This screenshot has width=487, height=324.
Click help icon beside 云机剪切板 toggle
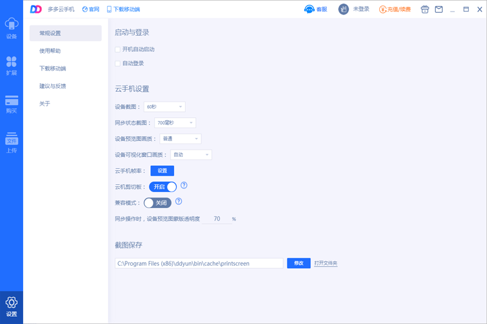click(x=184, y=186)
